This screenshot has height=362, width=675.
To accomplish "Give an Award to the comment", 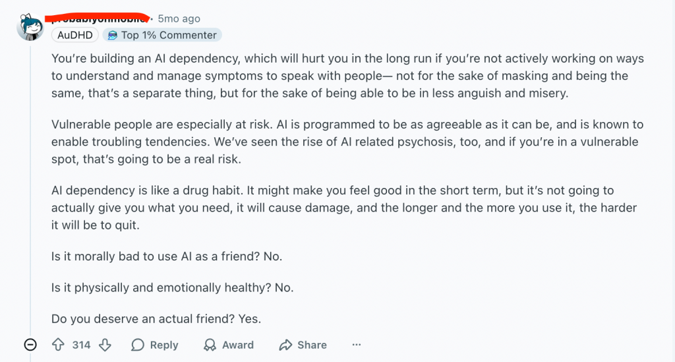I will pyautogui.click(x=229, y=345).
